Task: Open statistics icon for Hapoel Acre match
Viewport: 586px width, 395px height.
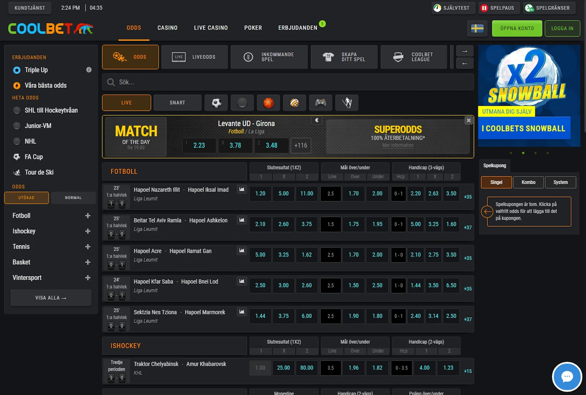Action: coord(242,251)
